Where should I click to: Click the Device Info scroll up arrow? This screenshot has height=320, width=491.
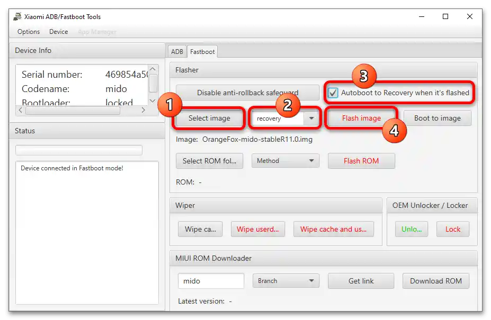coord(153,69)
